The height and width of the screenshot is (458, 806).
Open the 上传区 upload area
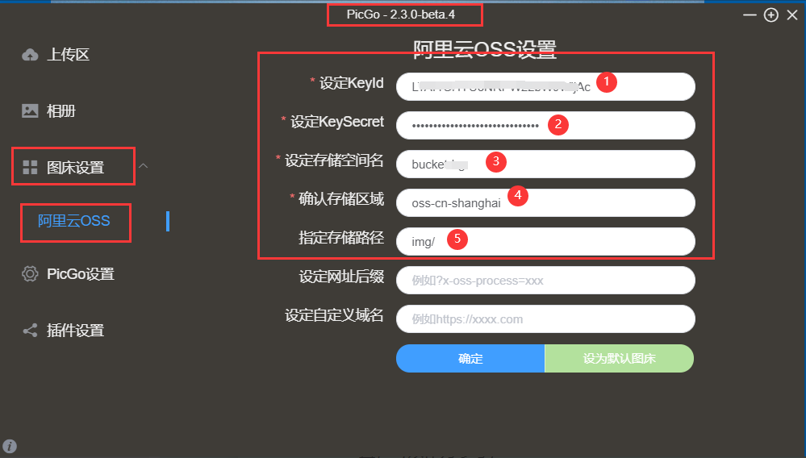68,54
